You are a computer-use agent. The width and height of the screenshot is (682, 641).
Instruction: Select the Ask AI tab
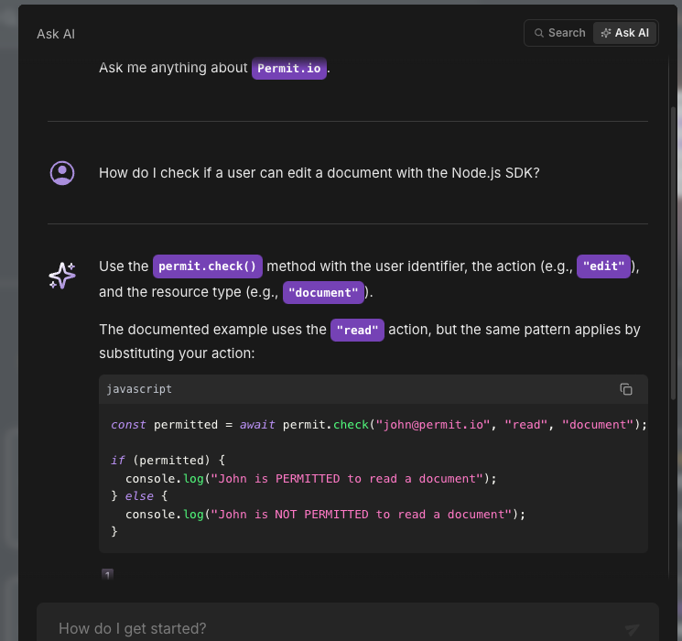tap(624, 33)
